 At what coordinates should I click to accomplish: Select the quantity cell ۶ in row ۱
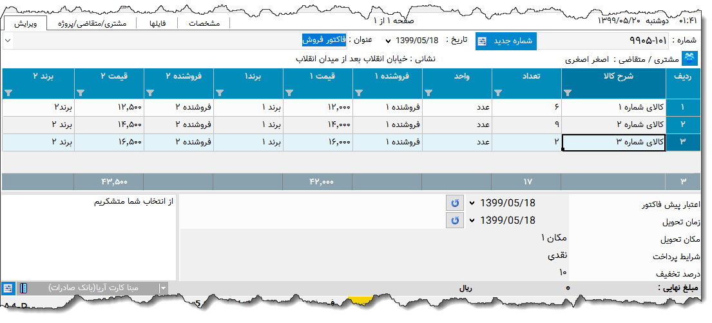(x=526, y=108)
